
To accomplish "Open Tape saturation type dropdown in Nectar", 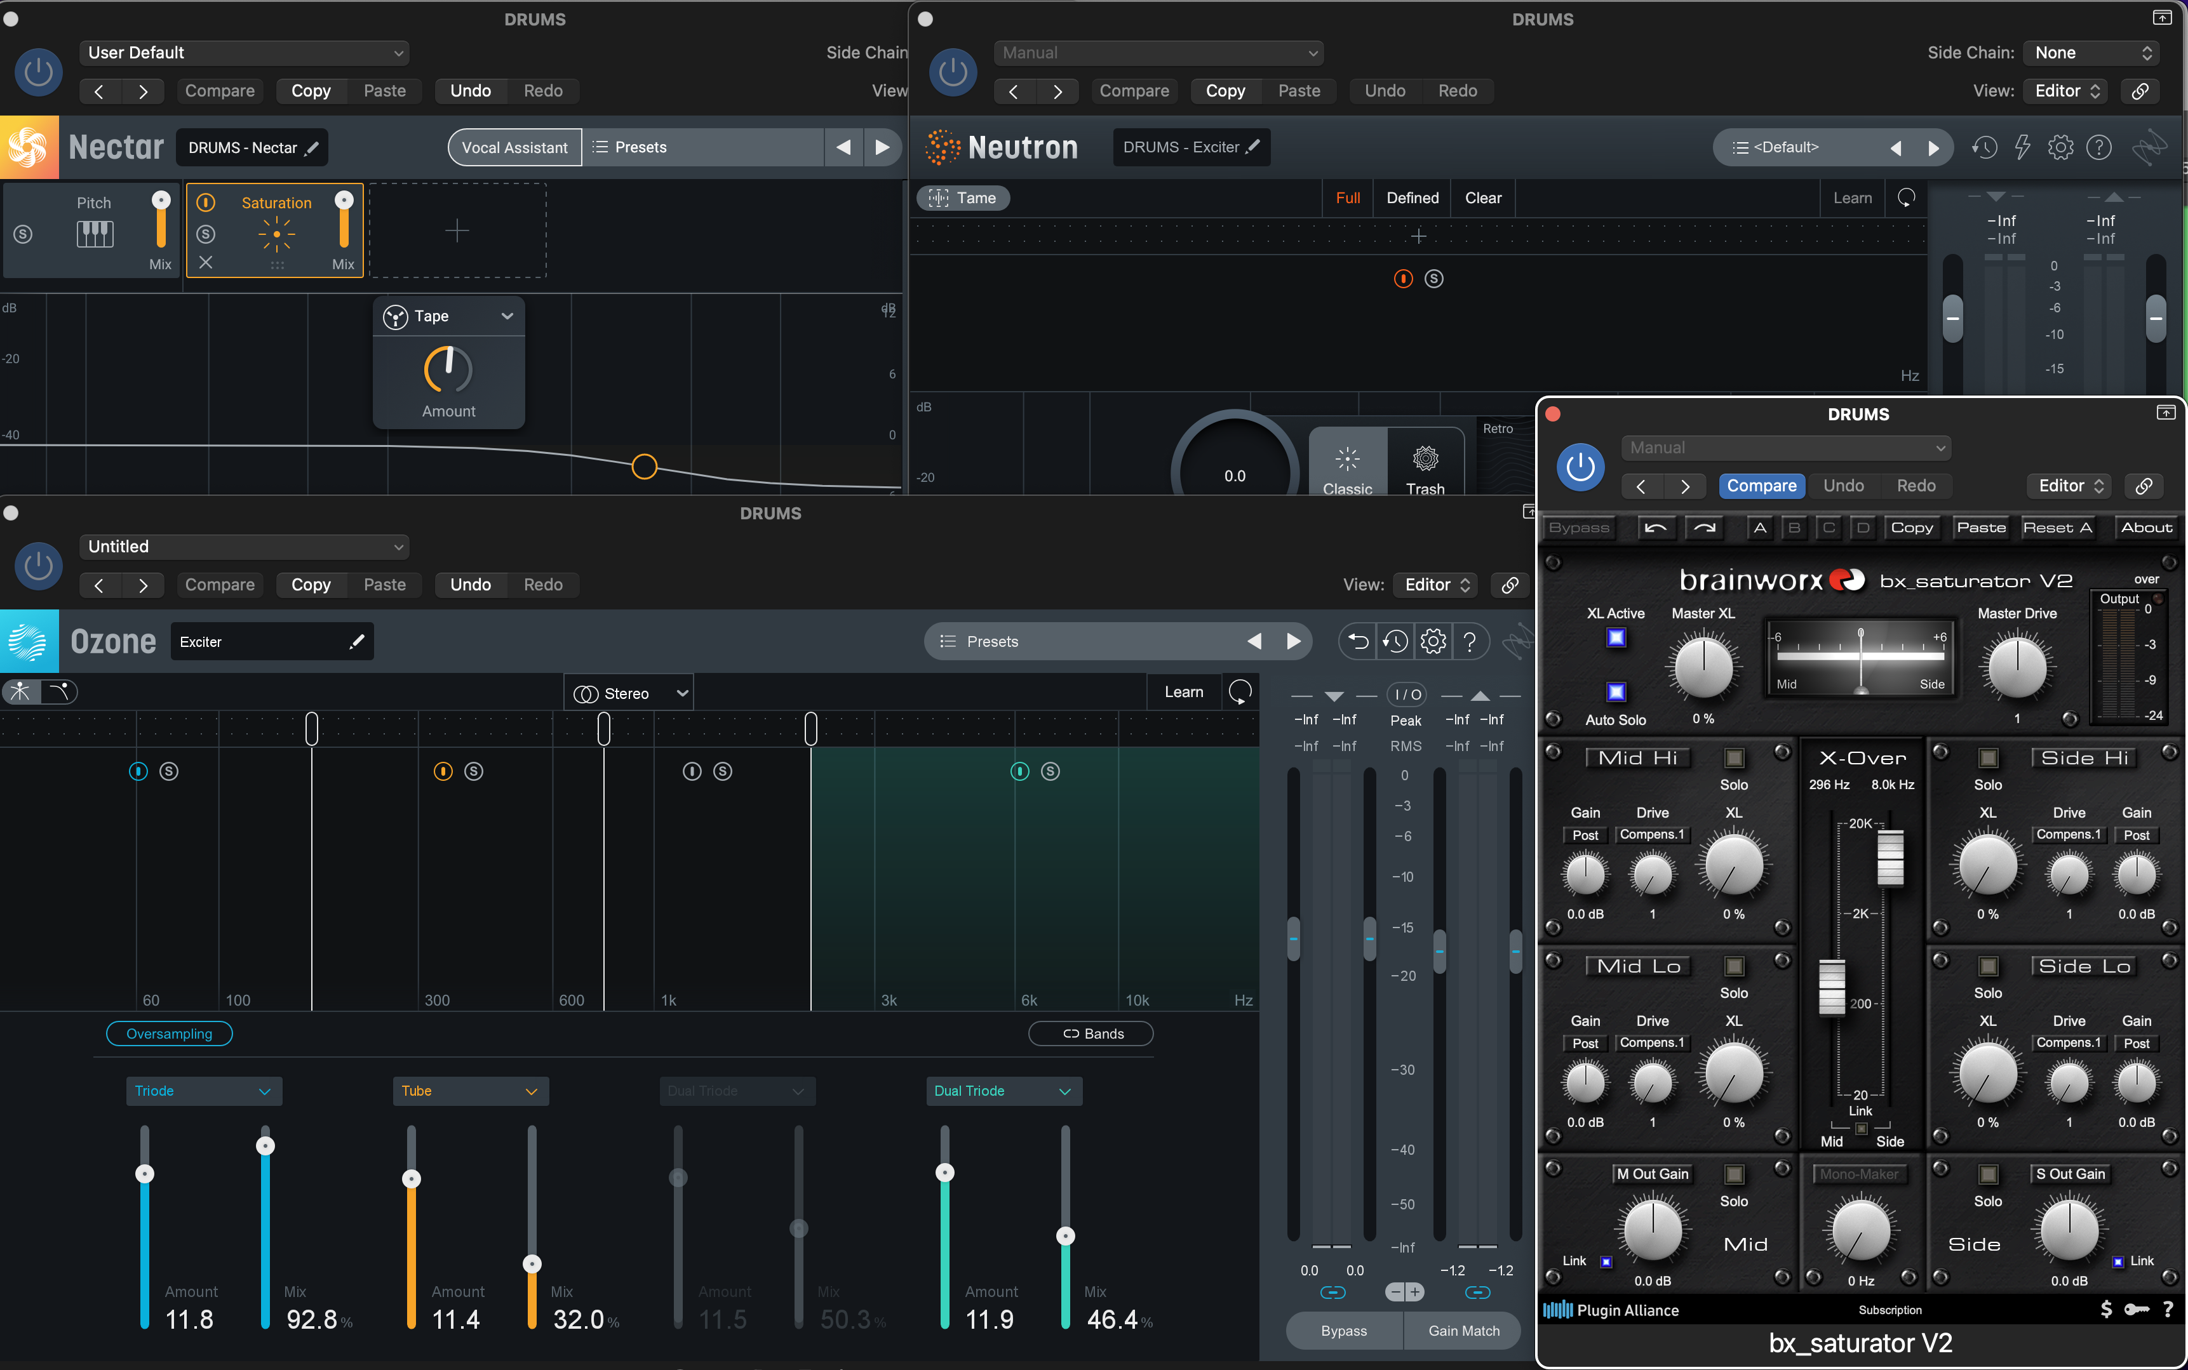I will click(448, 316).
